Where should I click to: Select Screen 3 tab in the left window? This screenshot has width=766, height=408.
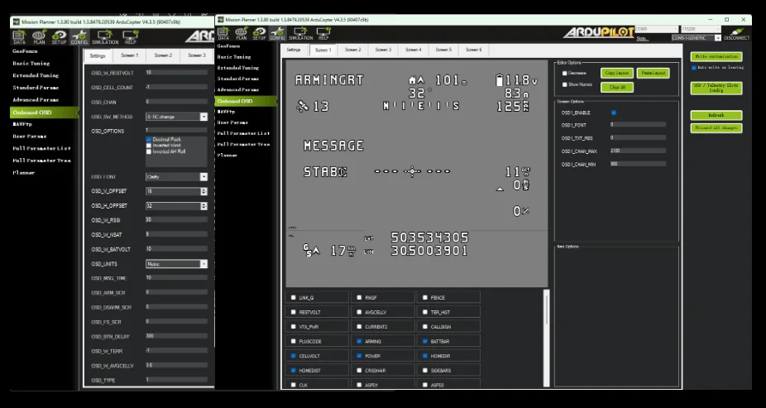(x=196, y=55)
